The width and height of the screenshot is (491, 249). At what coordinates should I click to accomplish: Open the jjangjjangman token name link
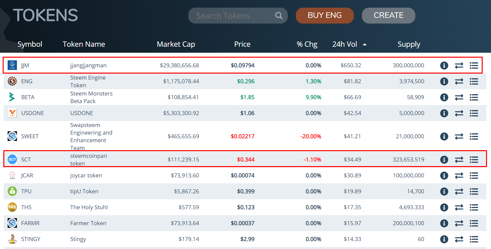(x=88, y=66)
